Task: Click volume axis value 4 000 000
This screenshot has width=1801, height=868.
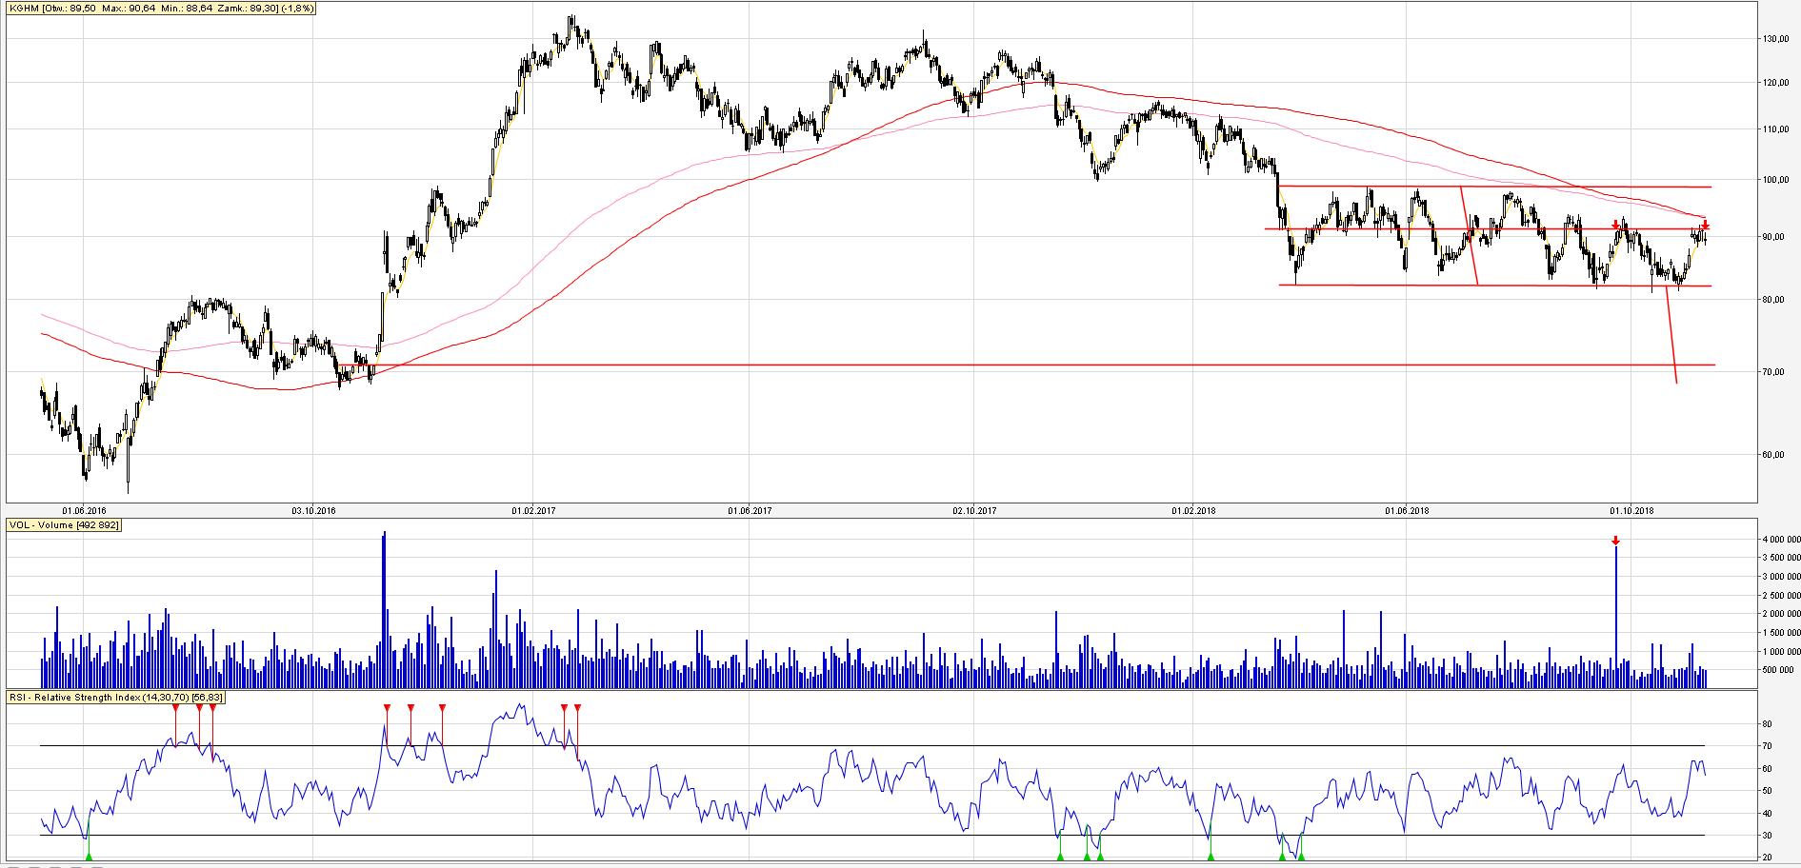Action: coord(1781,540)
